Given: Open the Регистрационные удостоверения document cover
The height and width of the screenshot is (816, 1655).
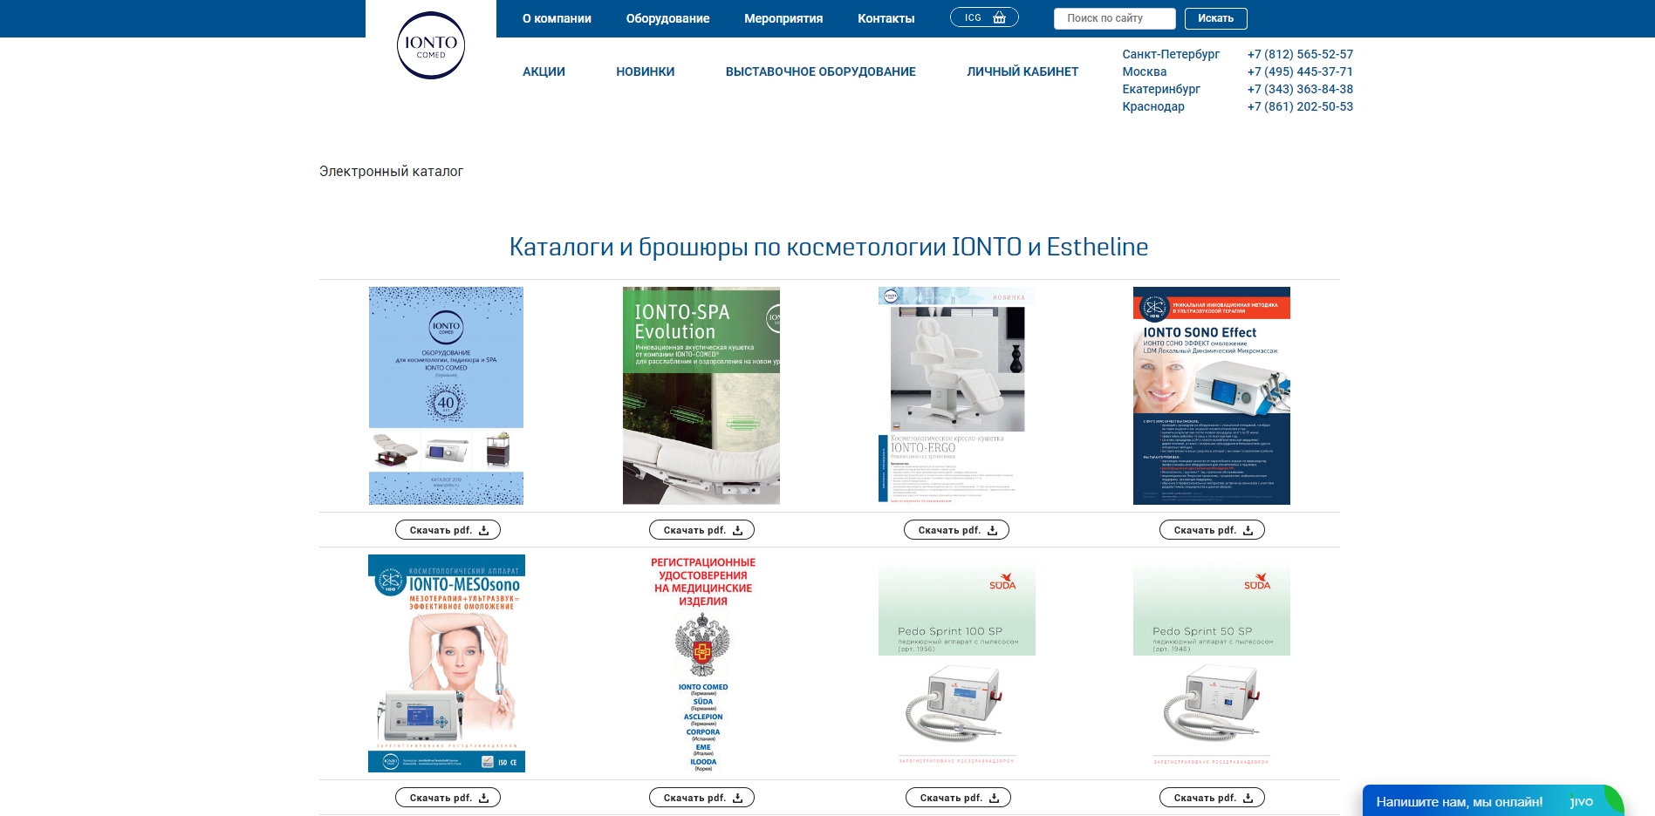Looking at the screenshot, I should (x=702, y=663).
